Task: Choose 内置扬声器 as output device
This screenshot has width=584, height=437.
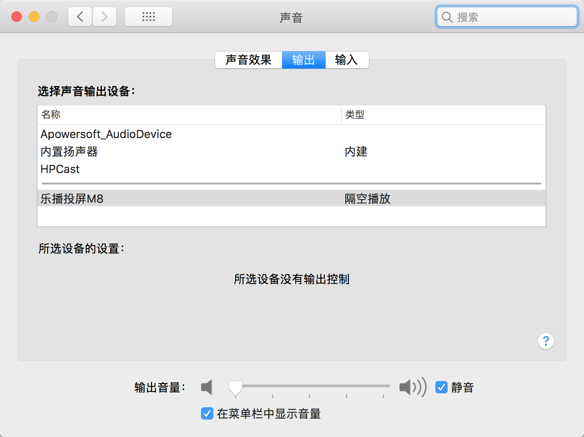Action: [x=292, y=152]
